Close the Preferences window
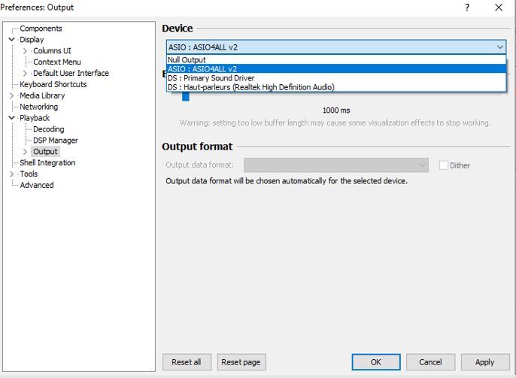This screenshot has width=516, height=378. pyautogui.click(x=499, y=8)
